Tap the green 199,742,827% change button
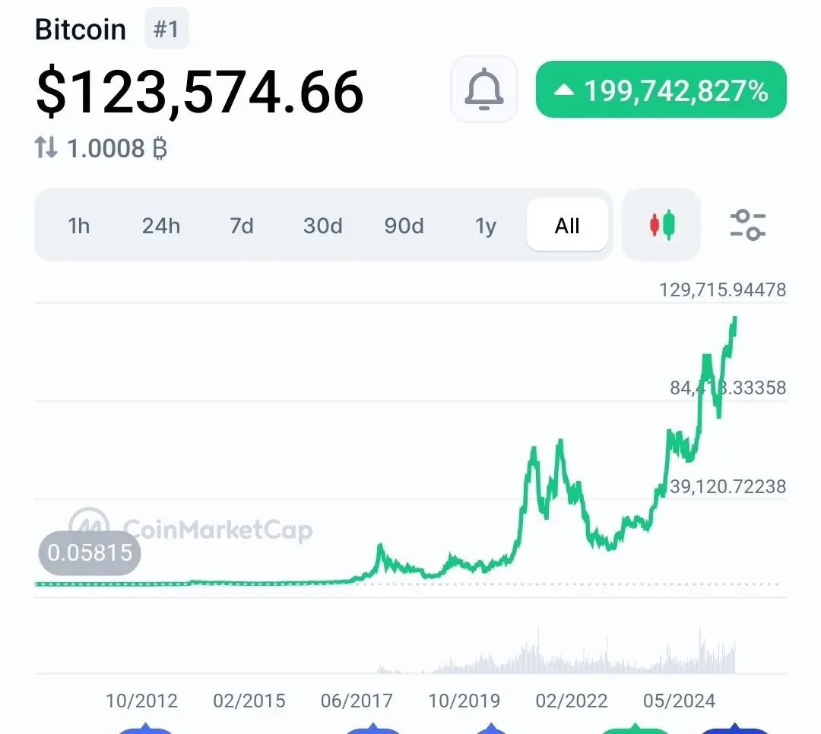Viewport: 821px width, 734px height. 661,90
